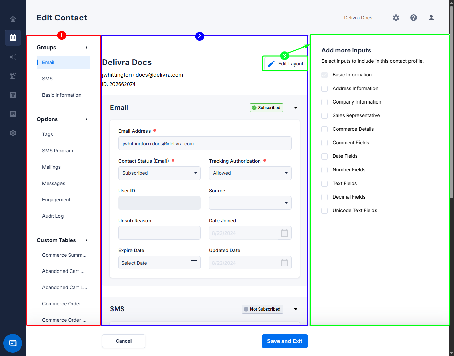Screen dimensions: 454x356
Task: Click the User ID field
Action: pyautogui.click(x=159, y=203)
